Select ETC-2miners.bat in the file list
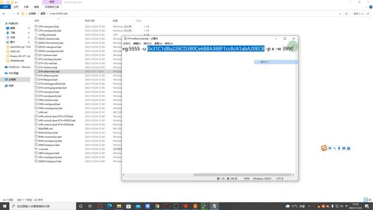373x210 pixels. pos(47,55)
